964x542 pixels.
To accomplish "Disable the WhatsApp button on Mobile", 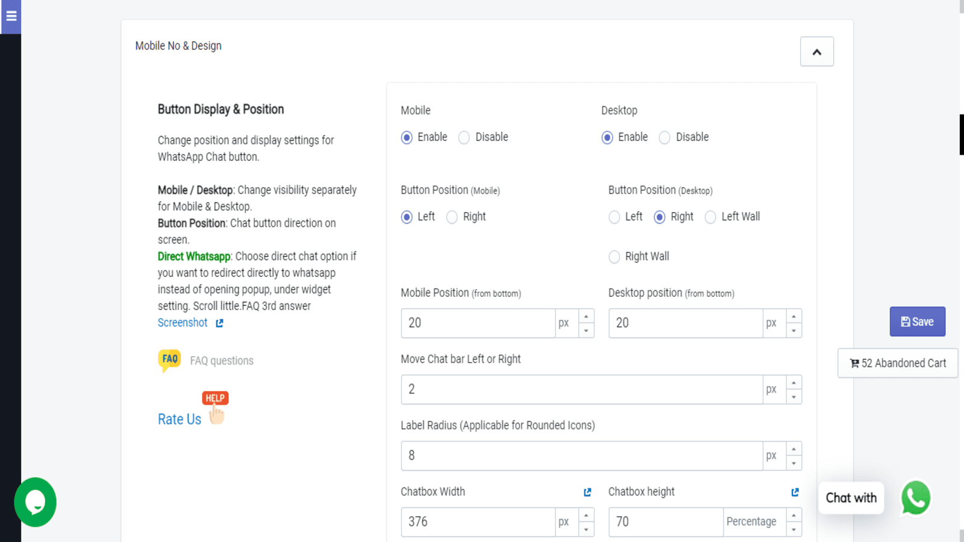I will (464, 137).
